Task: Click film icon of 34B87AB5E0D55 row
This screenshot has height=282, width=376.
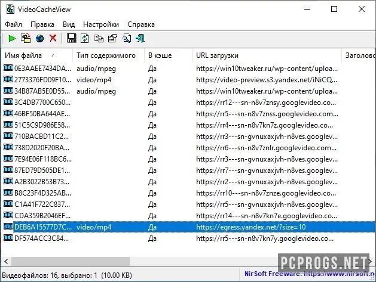Action: pos(8,91)
